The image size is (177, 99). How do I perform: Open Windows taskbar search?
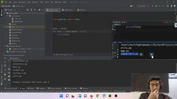click(67, 96)
